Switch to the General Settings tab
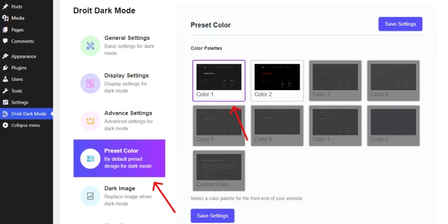The image size is (448, 224). tap(119, 46)
